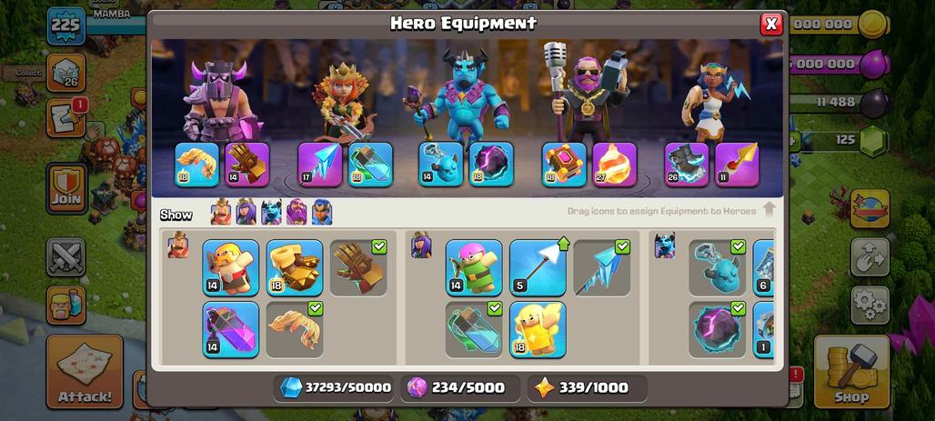Tap the checked Frozen Arrow equipment

[602, 267]
